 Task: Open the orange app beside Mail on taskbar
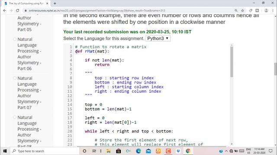(x=158, y=151)
